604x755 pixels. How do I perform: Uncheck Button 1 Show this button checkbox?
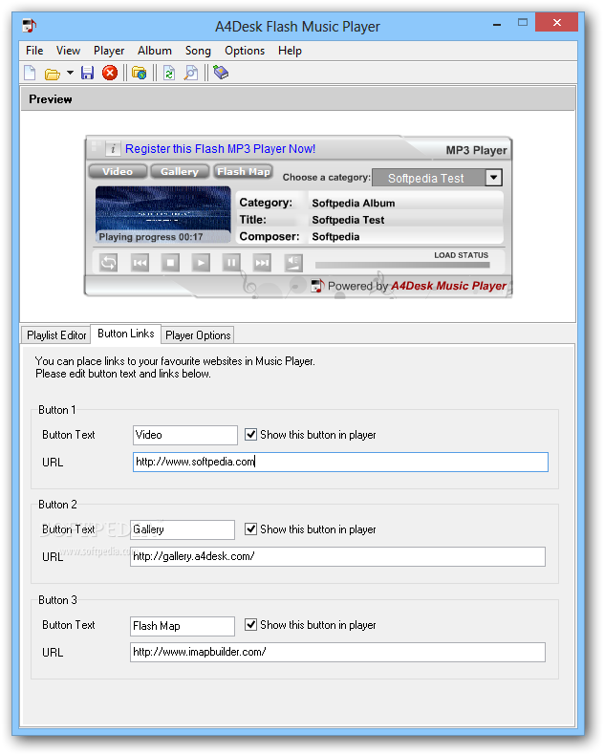click(250, 434)
